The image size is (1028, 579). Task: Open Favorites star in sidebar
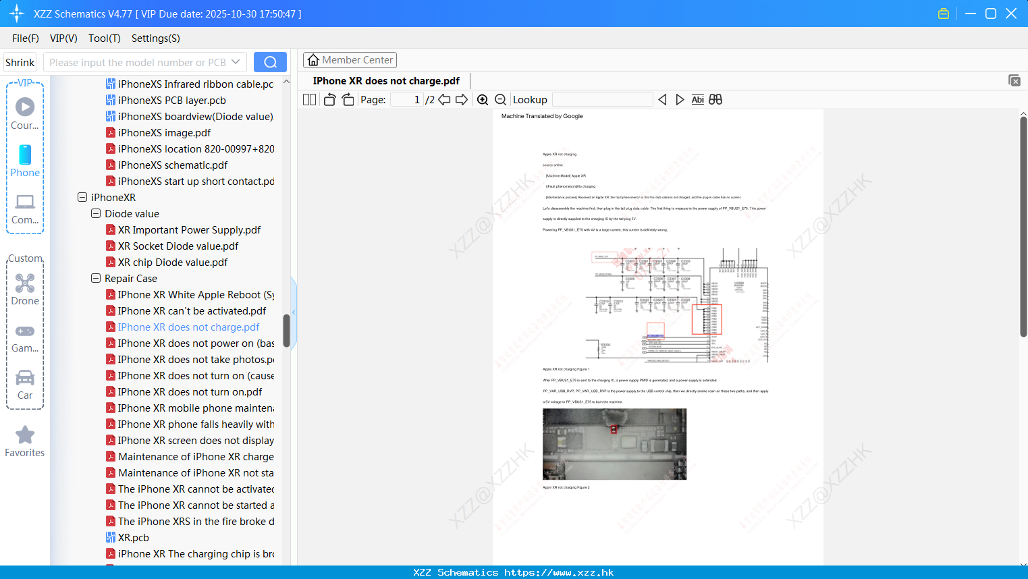click(x=25, y=442)
